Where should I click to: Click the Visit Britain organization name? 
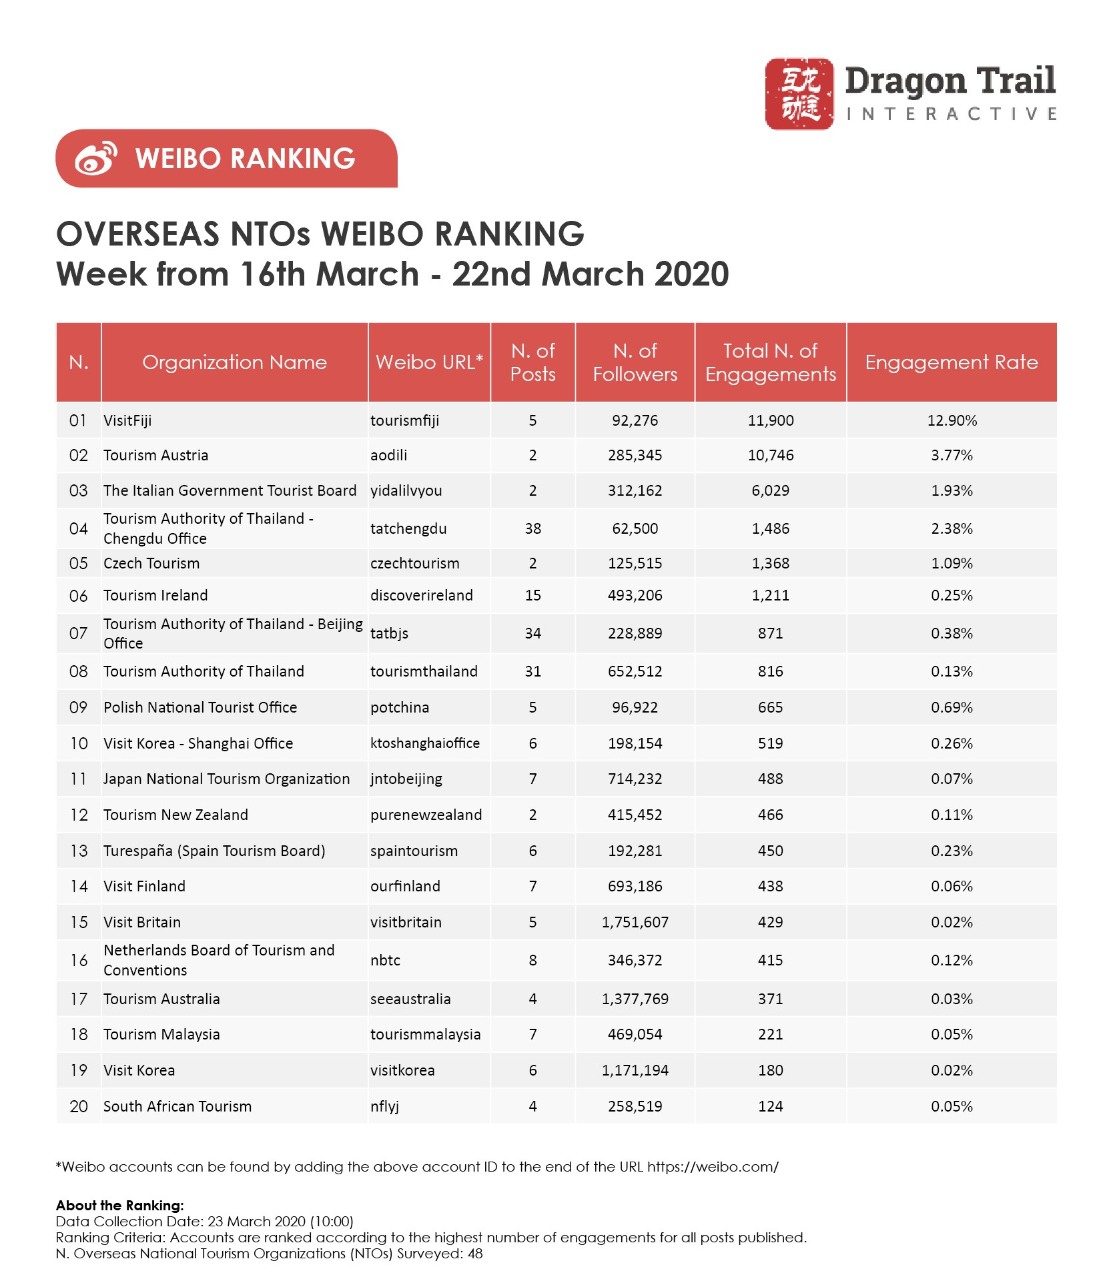[x=142, y=922]
